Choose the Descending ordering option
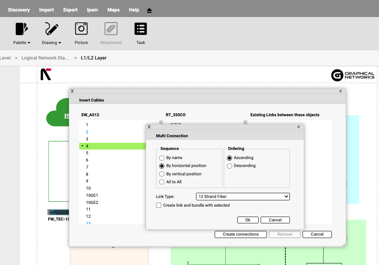This screenshot has width=379, height=265. pyautogui.click(x=229, y=166)
